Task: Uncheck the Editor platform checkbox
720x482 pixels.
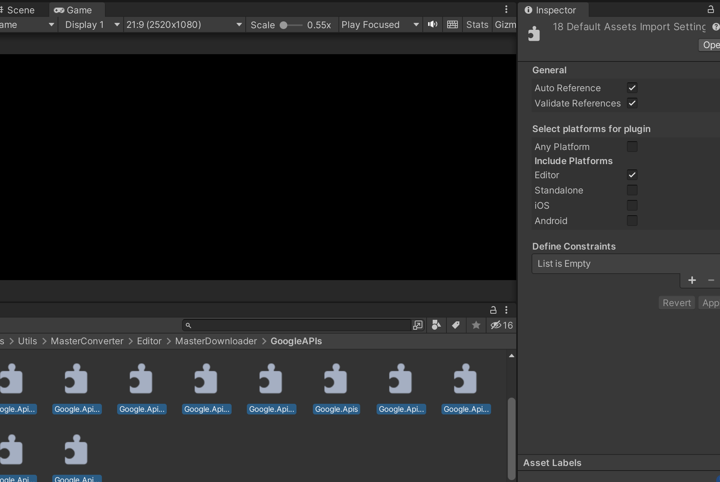Action: coord(632,175)
